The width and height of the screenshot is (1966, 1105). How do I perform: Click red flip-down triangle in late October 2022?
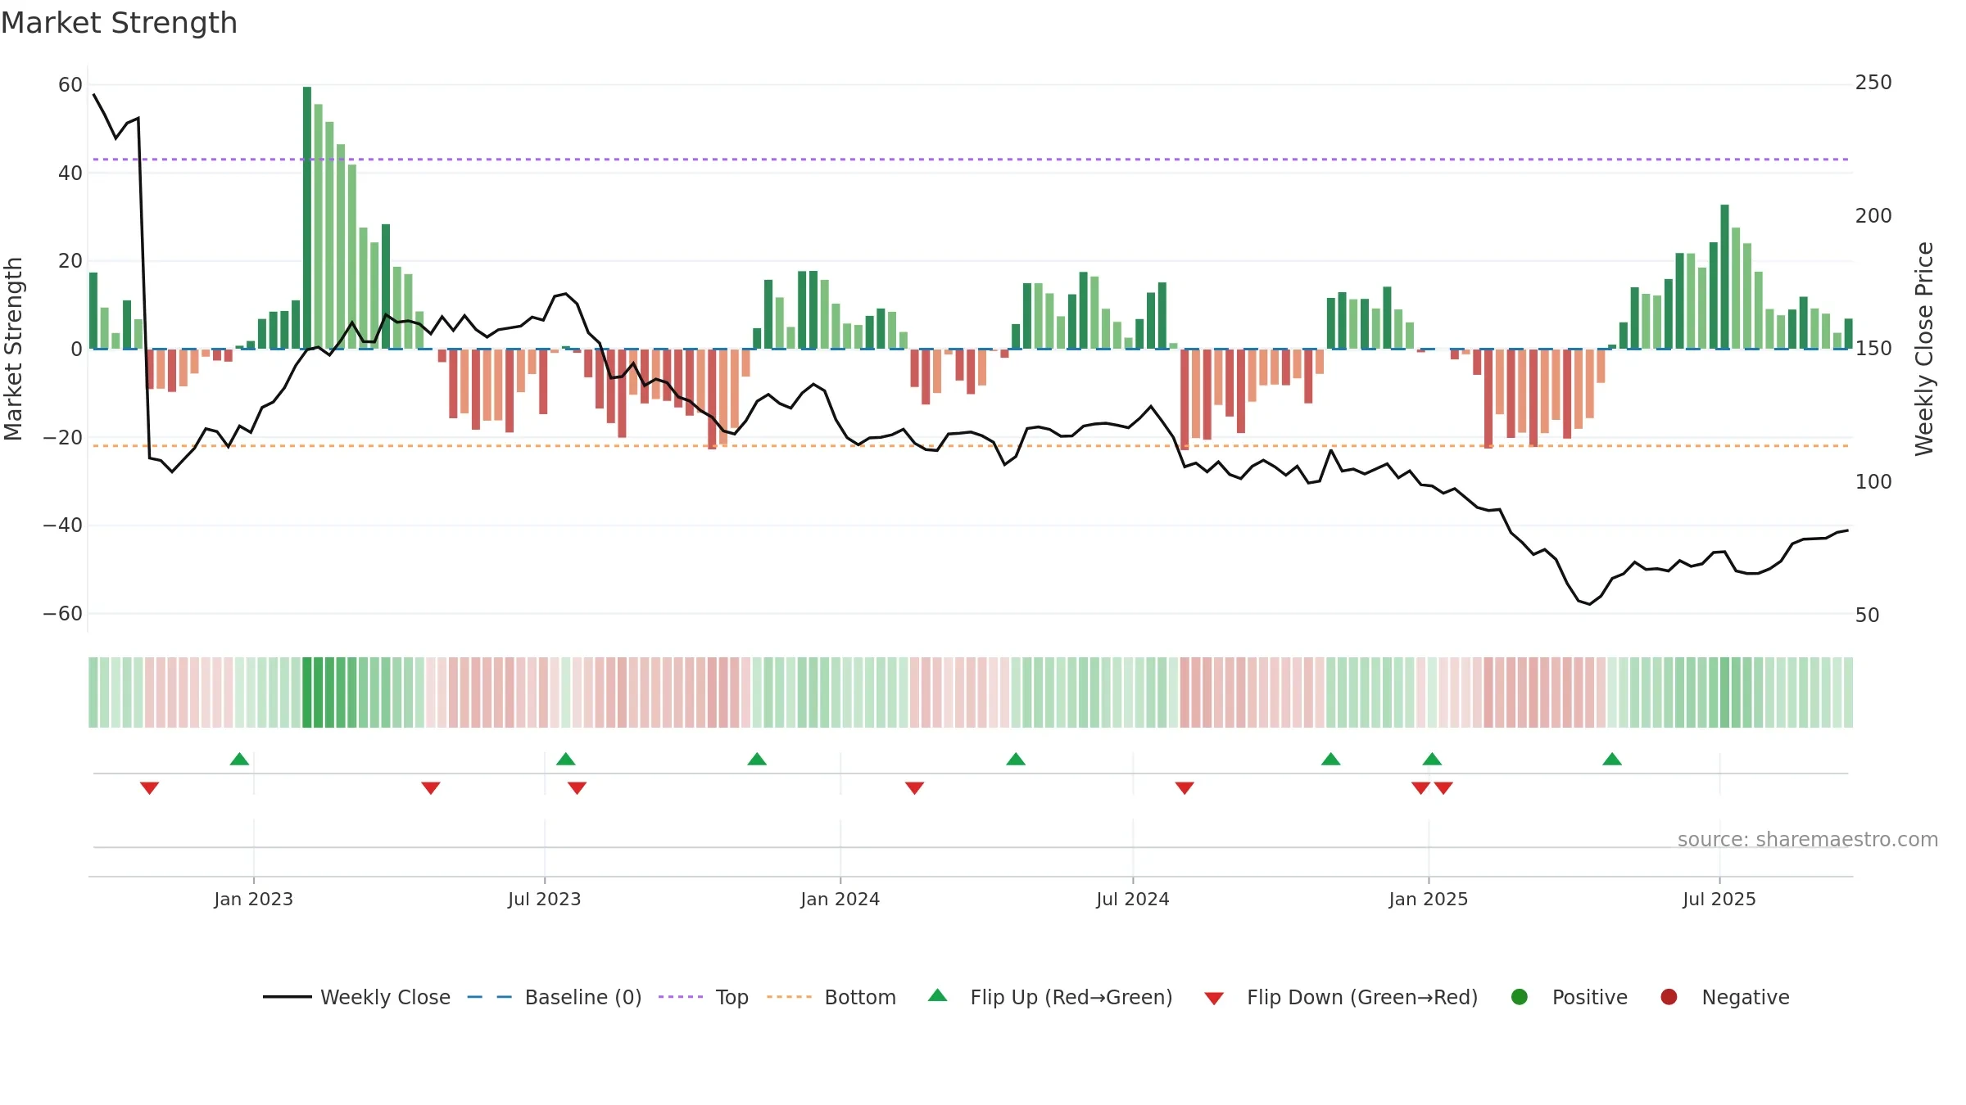pos(149,787)
